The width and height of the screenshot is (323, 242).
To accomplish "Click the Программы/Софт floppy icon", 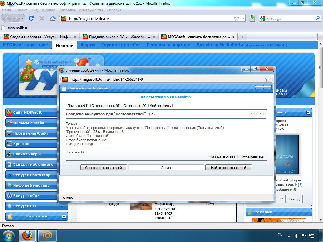I will (9, 133).
